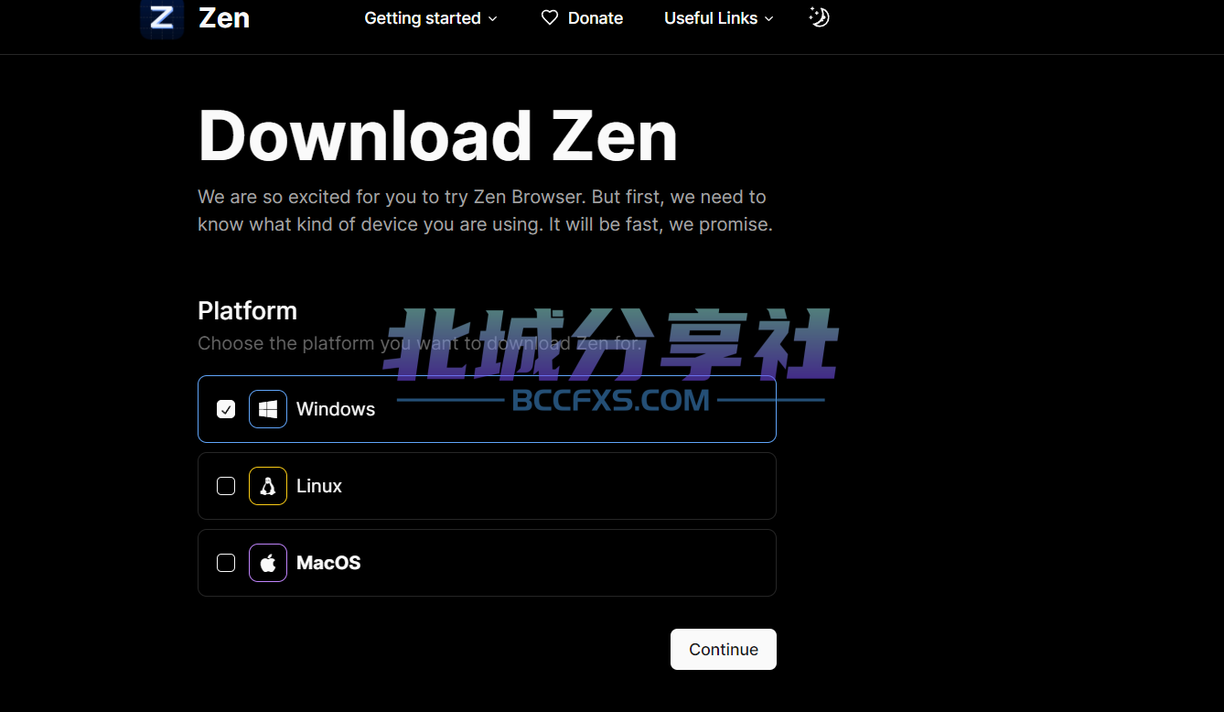The height and width of the screenshot is (712, 1224).
Task: Check the Linux platform checkbox
Action: click(x=226, y=486)
